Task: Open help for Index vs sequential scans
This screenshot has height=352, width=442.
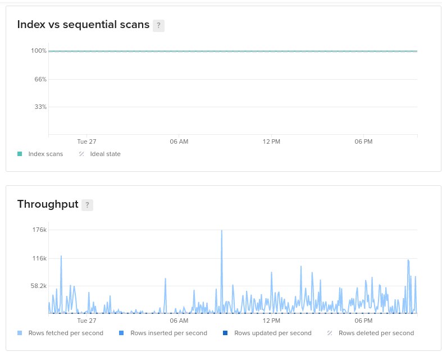Action: pyautogui.click(x=158, y=26)
